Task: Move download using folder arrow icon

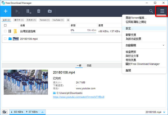Action: point(50,11)
